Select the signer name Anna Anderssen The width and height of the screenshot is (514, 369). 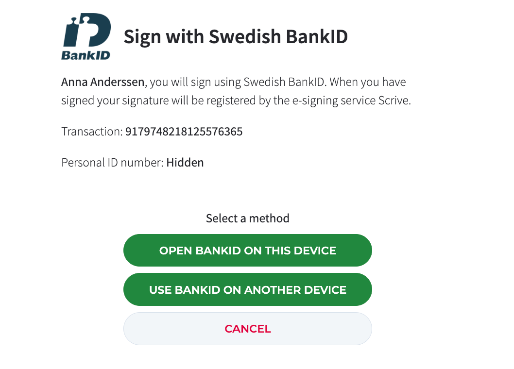point(103,82)
